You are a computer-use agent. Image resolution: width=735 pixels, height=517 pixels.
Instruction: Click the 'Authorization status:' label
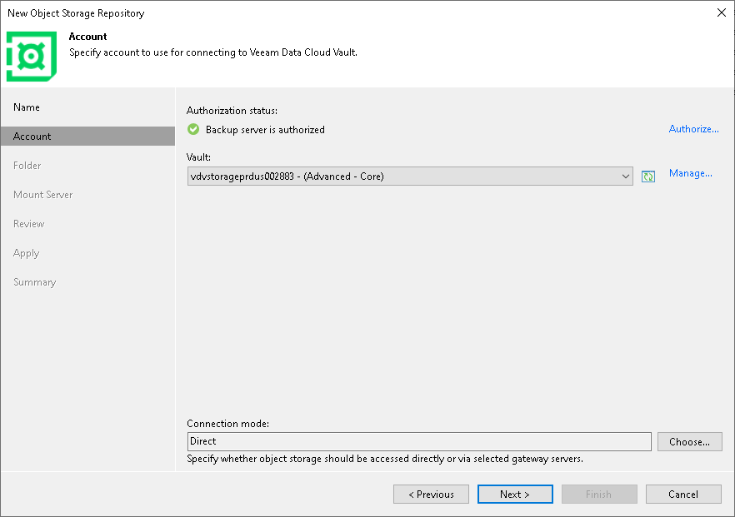[x=232, y=111]
